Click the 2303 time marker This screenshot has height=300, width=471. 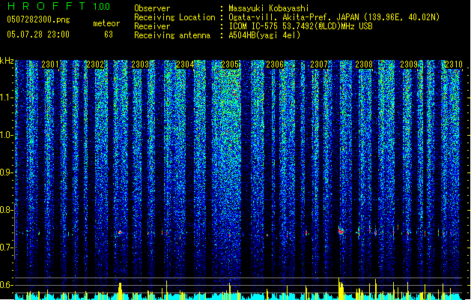[x=140, y=64]
